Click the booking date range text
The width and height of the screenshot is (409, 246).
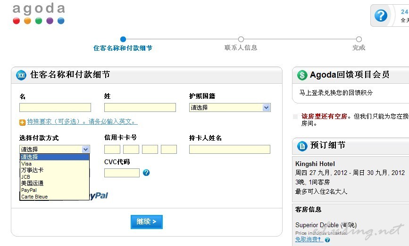coord(350,173)
